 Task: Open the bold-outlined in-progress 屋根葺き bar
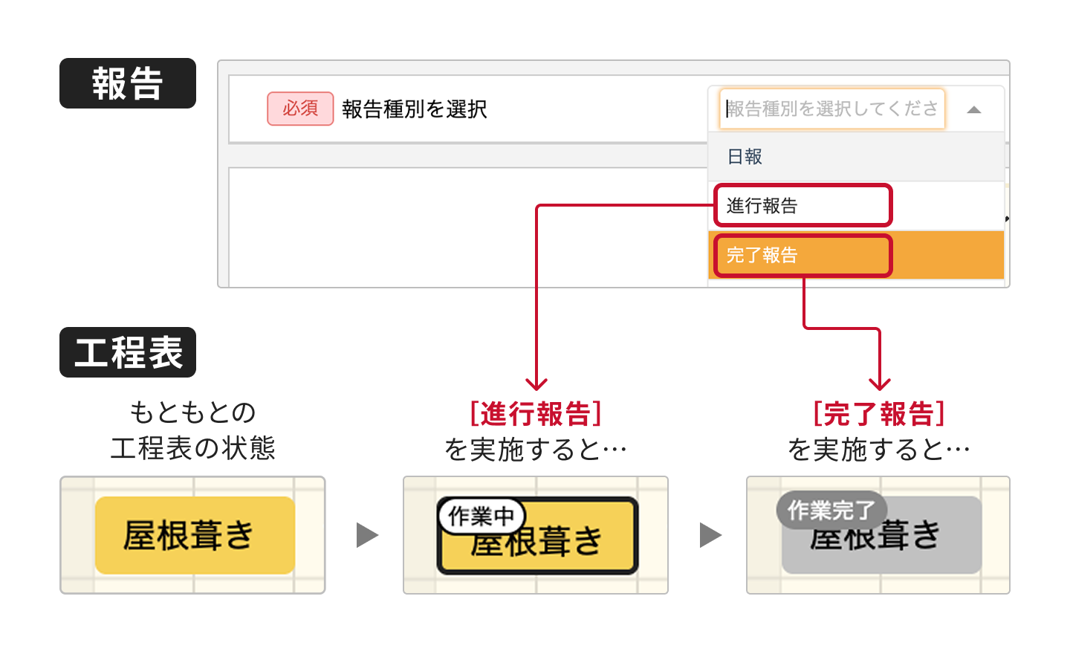[x=538, y=537]
